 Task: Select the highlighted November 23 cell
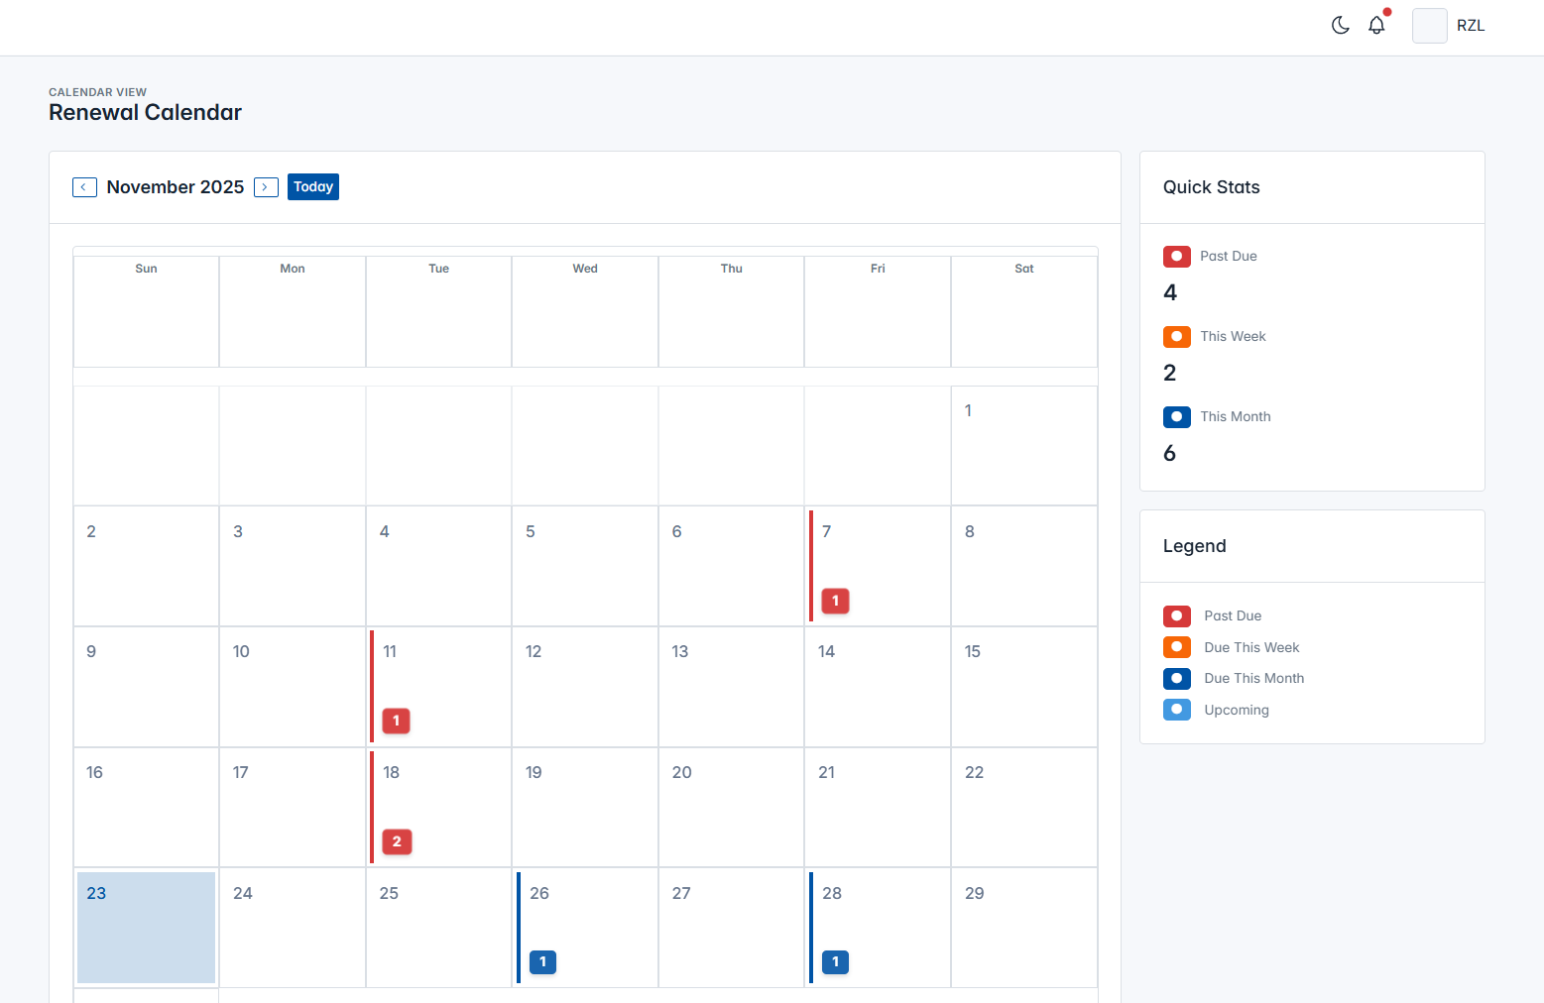pyautogui.click(x=146, y=927)
